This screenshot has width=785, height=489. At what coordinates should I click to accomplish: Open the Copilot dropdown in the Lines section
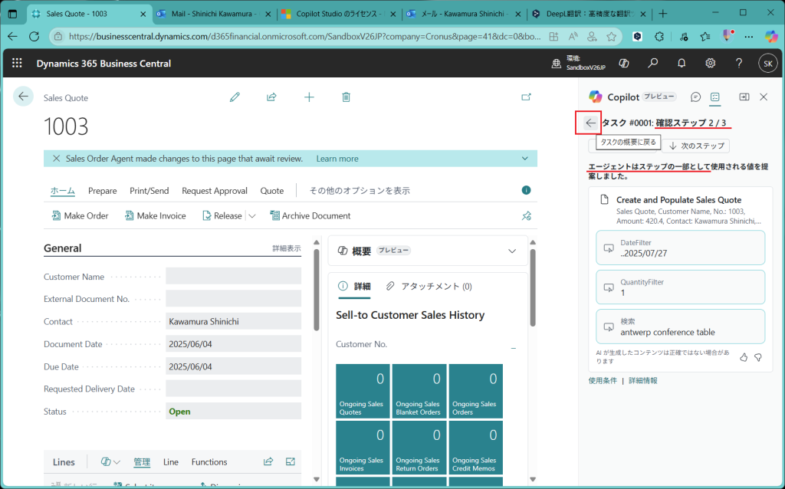pyautogui.click(x=110, y=461)
